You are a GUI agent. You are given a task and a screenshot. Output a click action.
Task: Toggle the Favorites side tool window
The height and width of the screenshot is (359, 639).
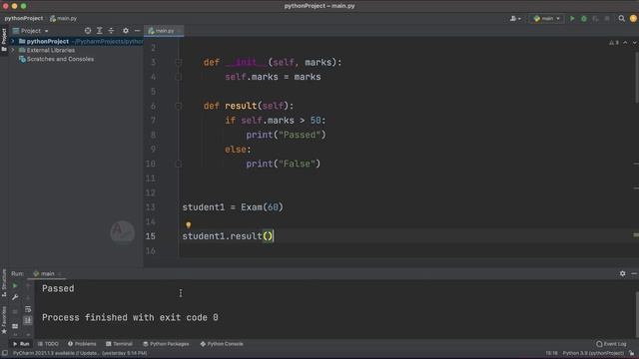coord(4,320)
